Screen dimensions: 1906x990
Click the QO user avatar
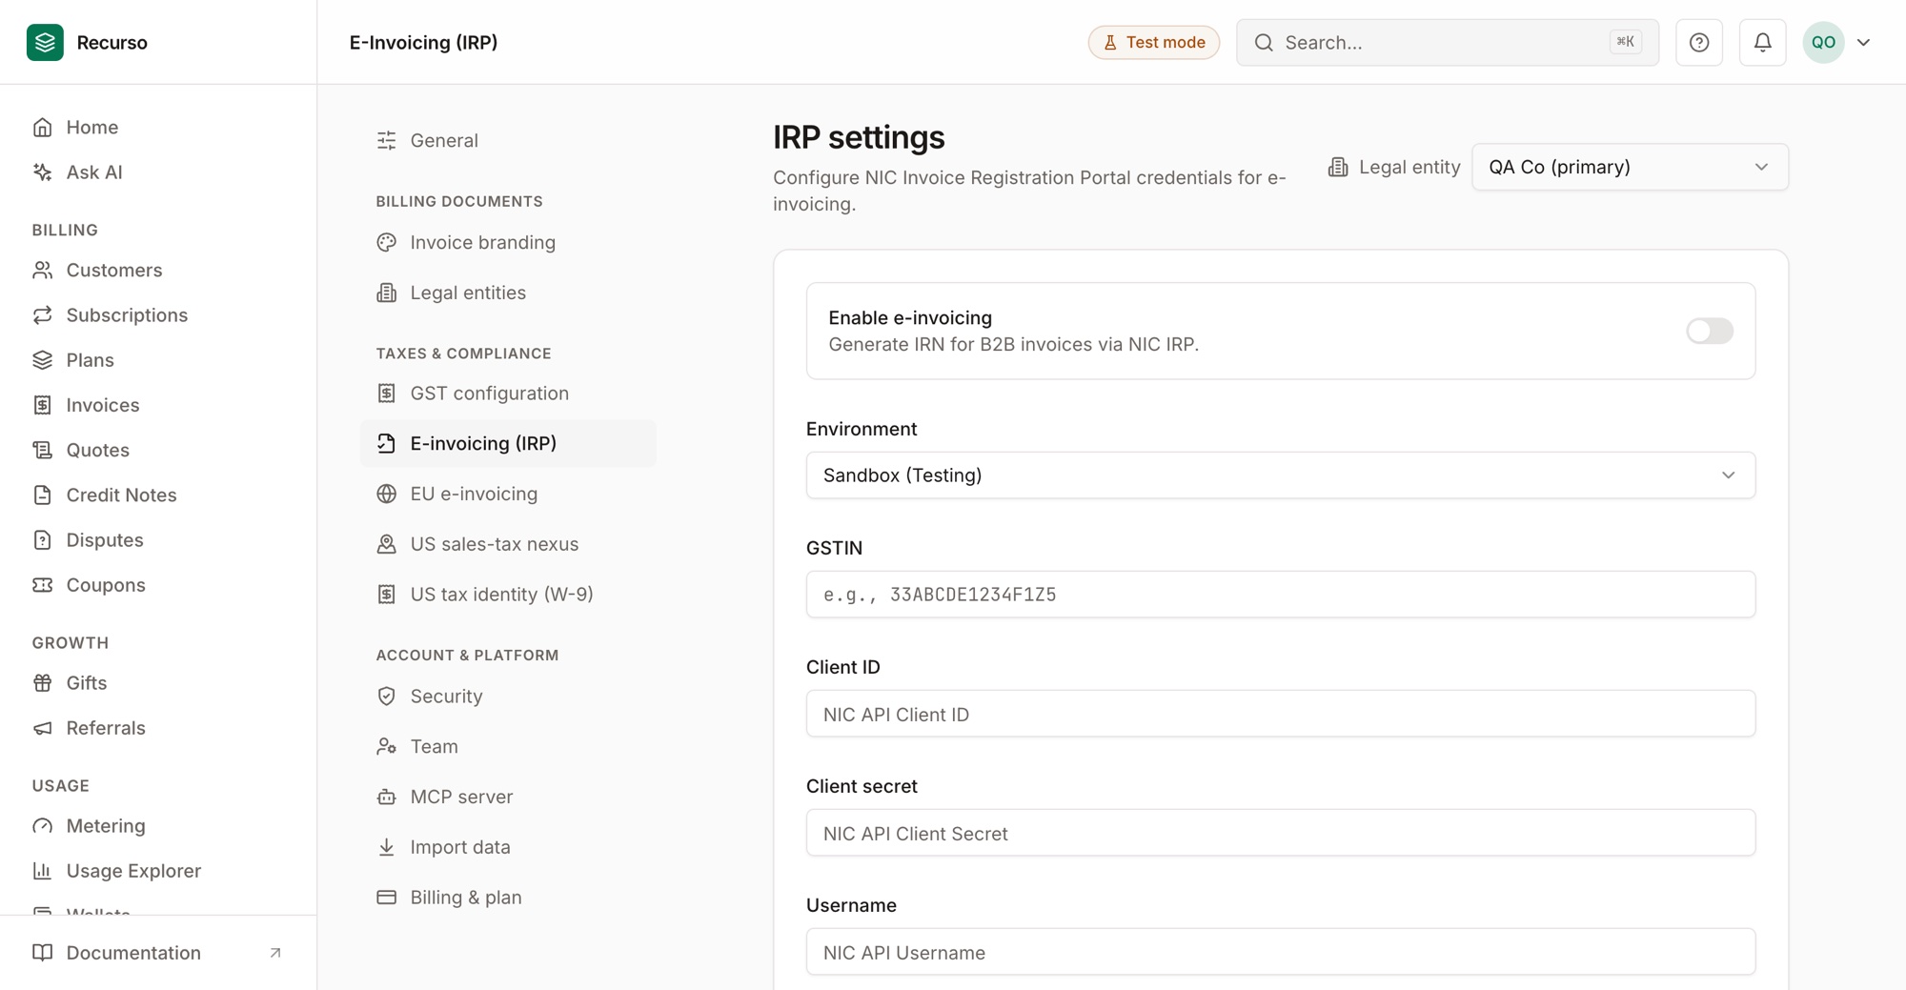point(1823,42)
